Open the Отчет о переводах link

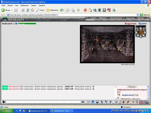pyautogui.click(x=121, y=20)
